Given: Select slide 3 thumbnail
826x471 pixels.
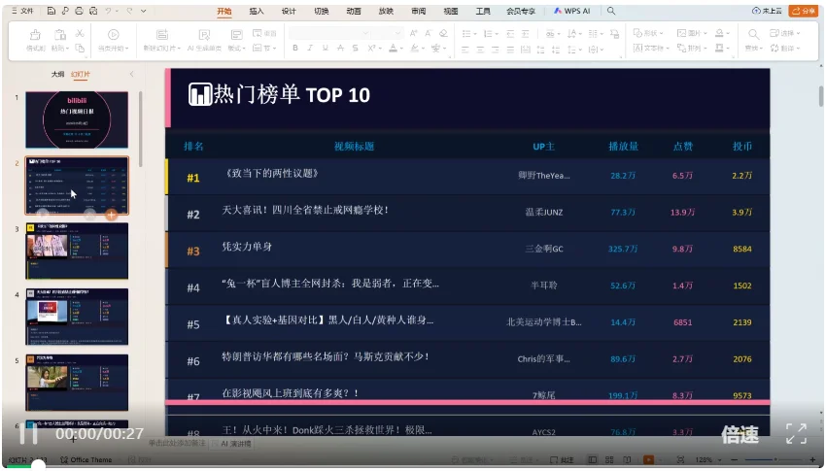Looking at the screenshot, I should [x=77, y=251].
